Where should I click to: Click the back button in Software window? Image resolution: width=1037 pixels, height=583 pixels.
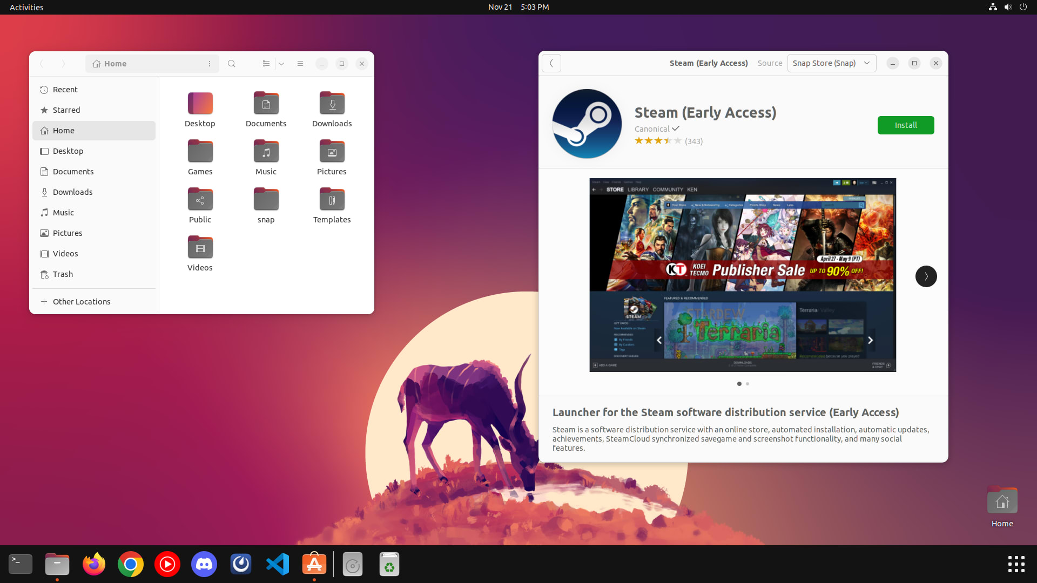[x=551, y=63]
